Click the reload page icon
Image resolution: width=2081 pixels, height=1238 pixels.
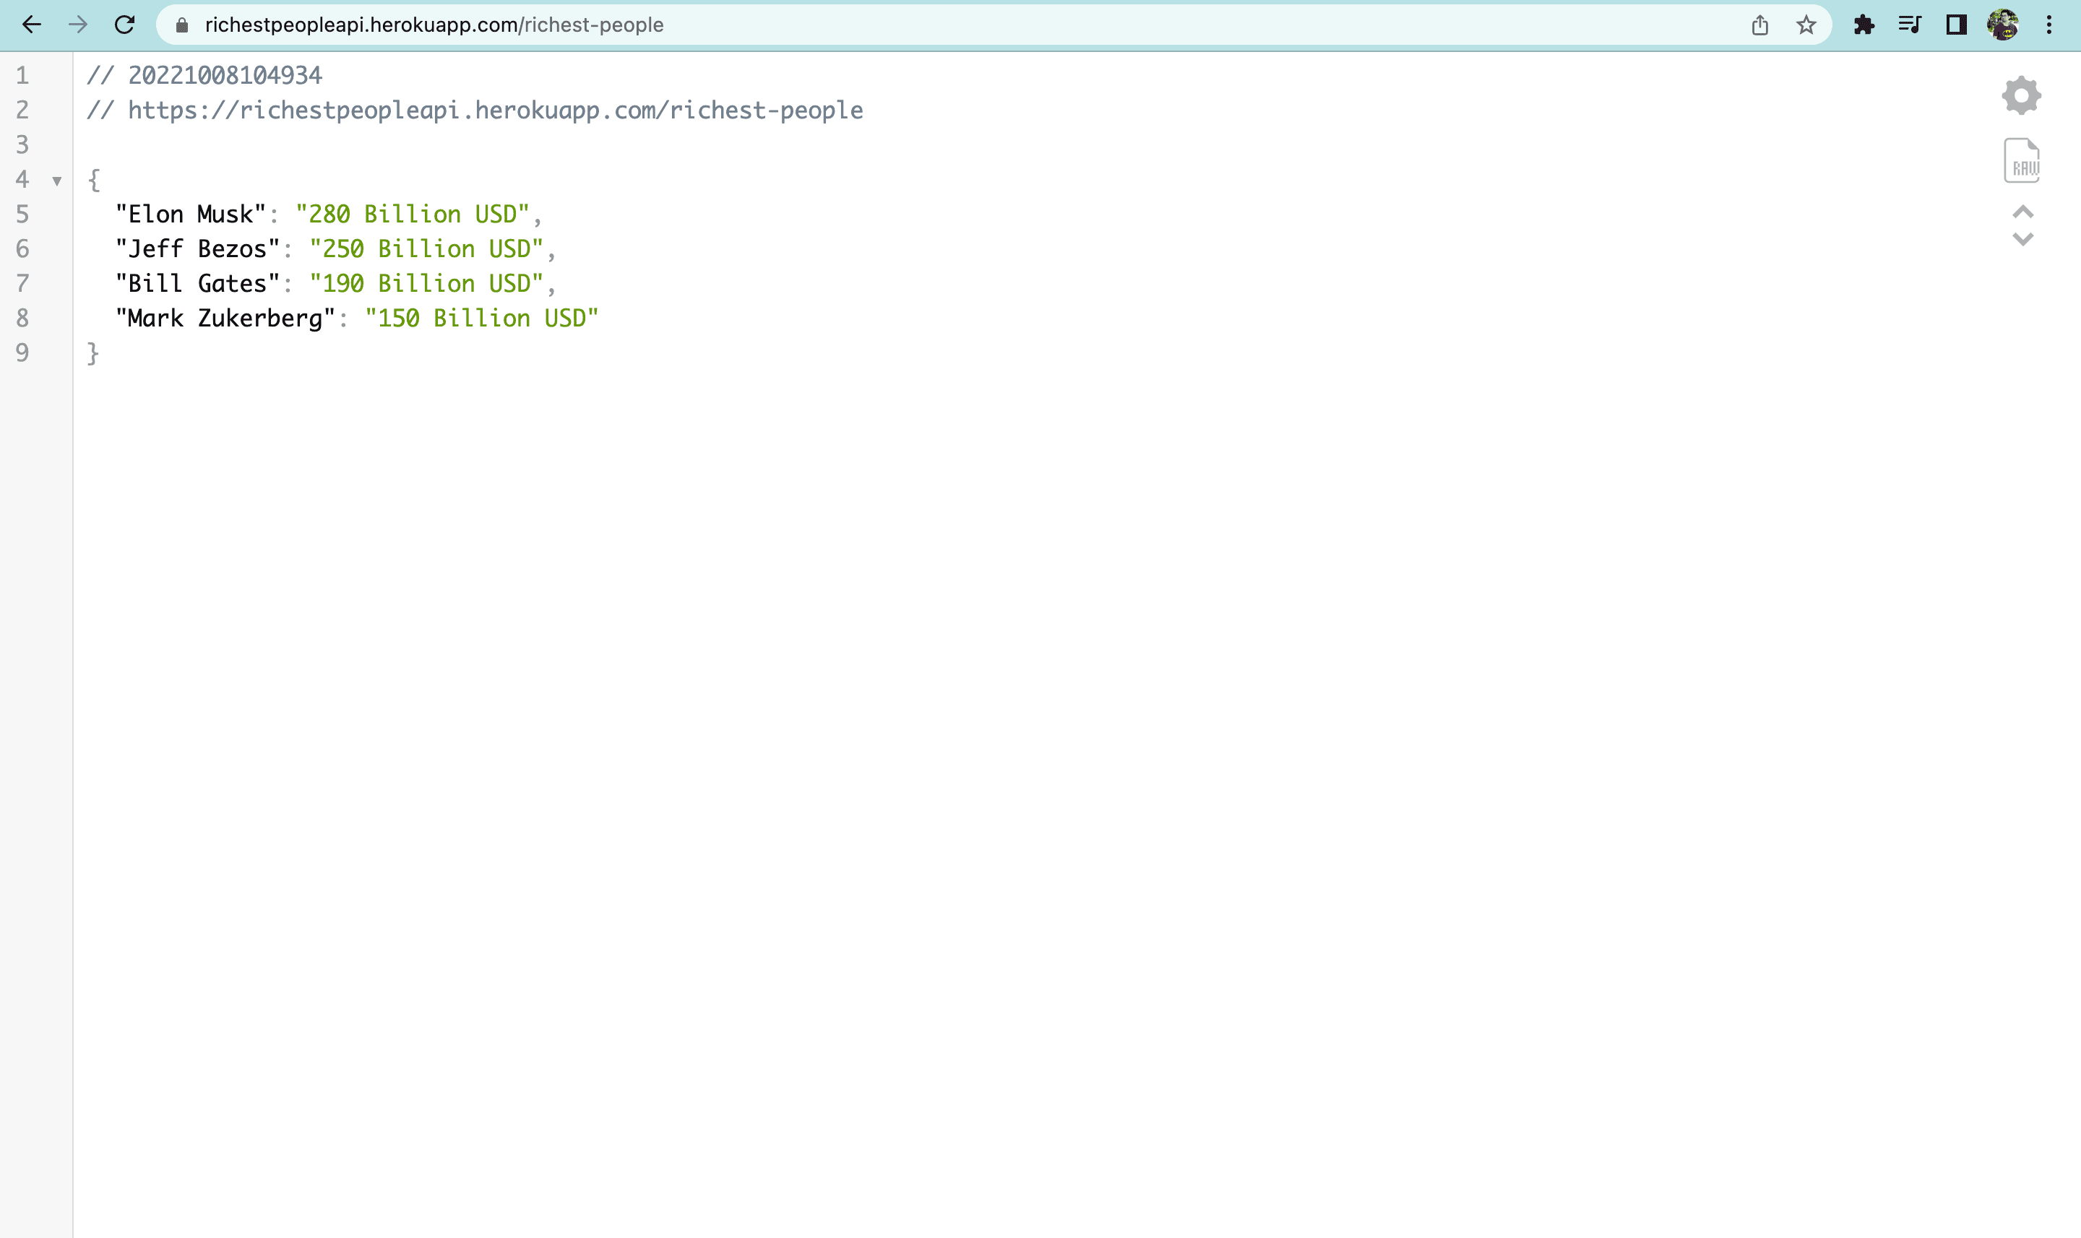click(126, 25)
